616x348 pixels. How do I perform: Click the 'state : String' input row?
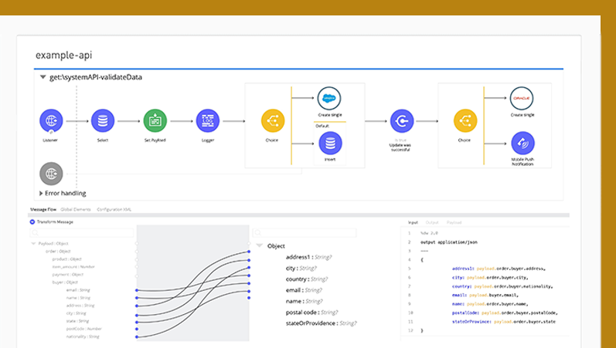[77, 321]
